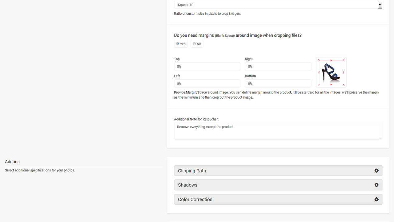Viewport: 394px width, 222px height.
Task: Click the textarea resize handle corner
Action: click(x=380, y=138)
